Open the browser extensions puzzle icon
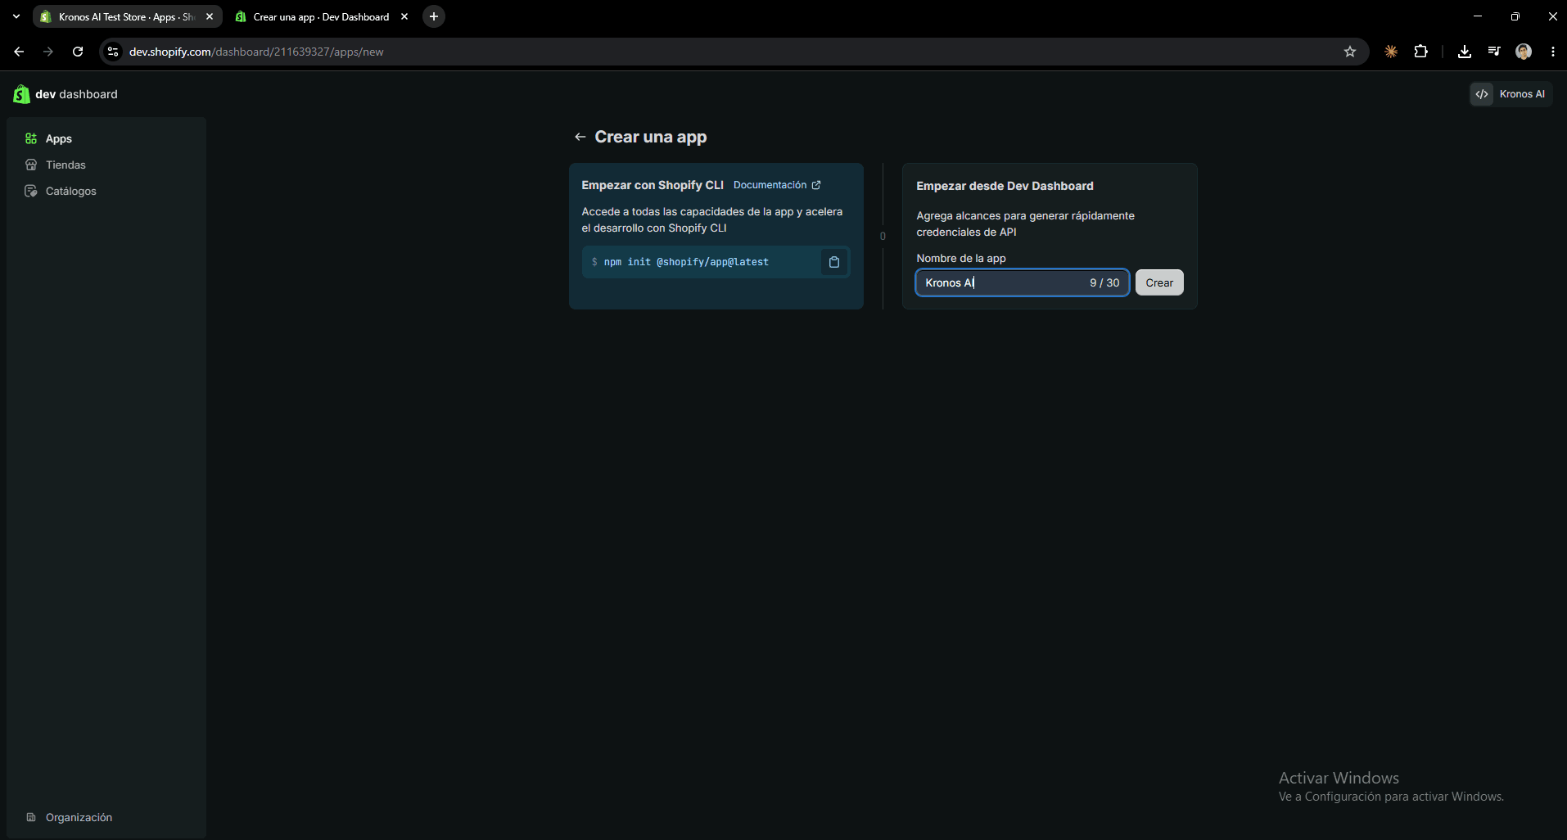 click(1420, 52)
